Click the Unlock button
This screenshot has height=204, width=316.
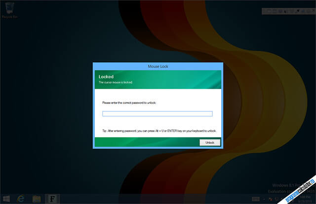[210, 142]
